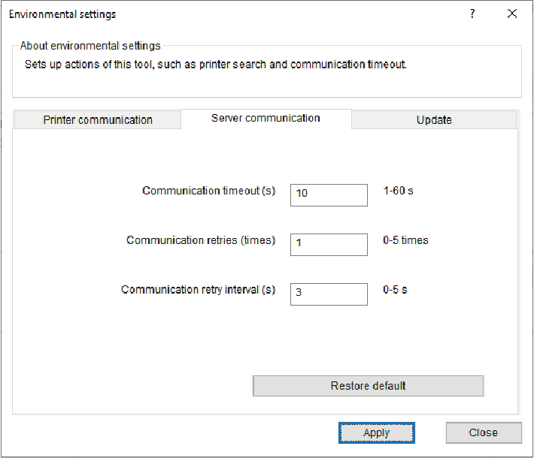Click the Communication timeout input field
The image size is (534, 458).
coord(329,194)
